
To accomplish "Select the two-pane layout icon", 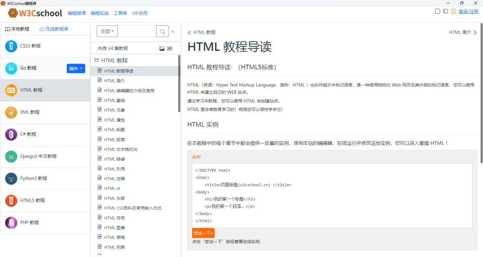I will (x=446, y=11).
